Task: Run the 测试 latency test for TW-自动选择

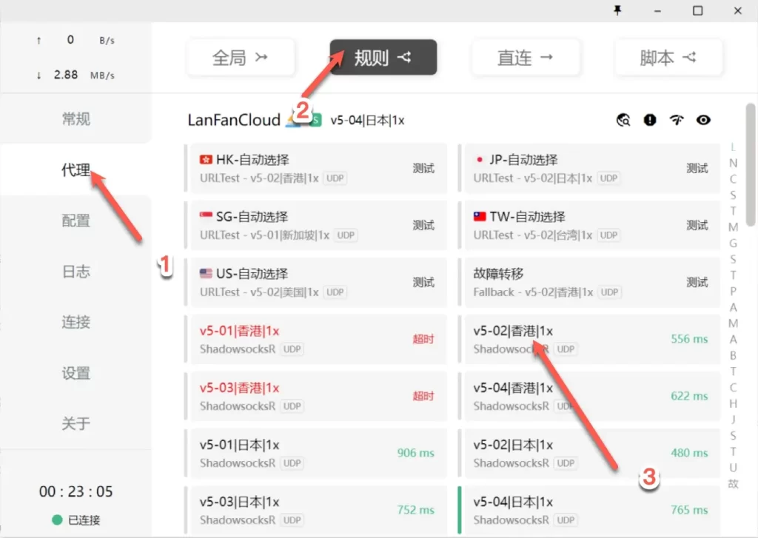Action: coord(697,225)
